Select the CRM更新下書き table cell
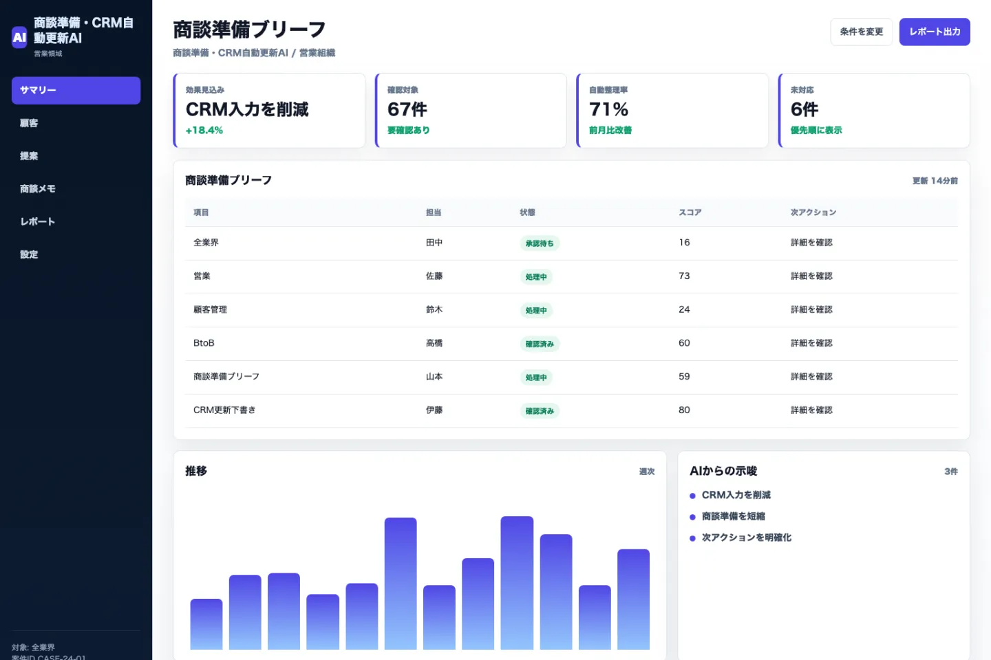The height and width of the screenshot is (660, 991). [224, 410]
